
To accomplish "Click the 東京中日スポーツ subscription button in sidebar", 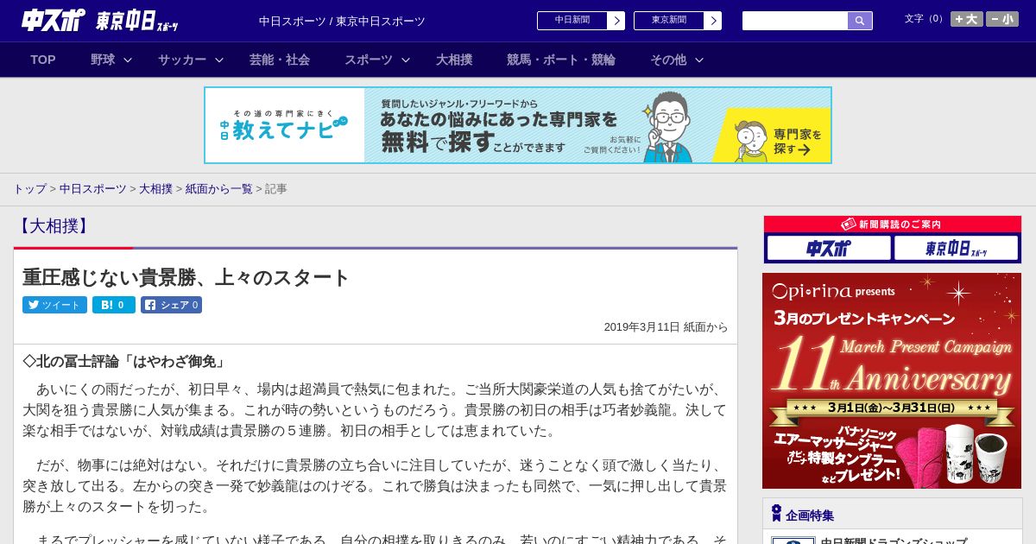I will [x=956, y=249].
